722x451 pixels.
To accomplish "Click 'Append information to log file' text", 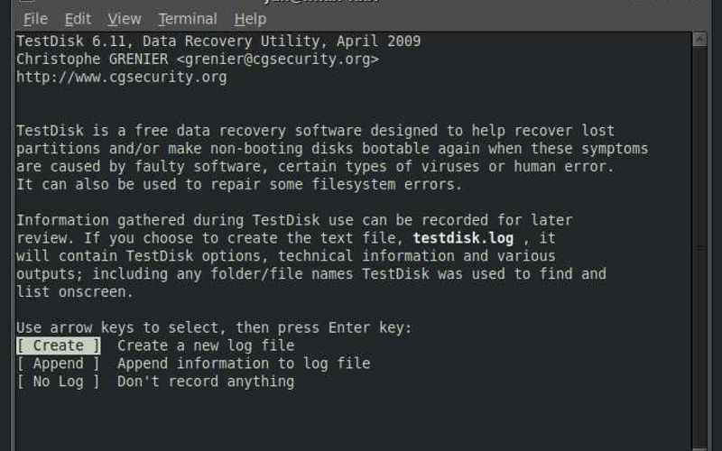I will [x=244, y=364].
